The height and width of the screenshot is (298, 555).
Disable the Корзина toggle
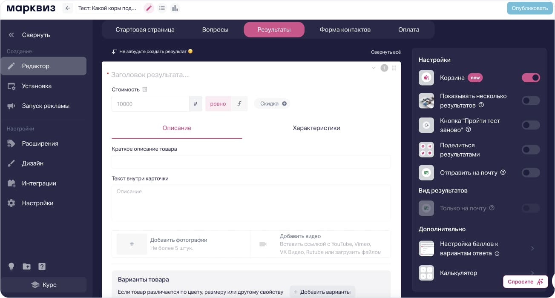pos(531,77)
